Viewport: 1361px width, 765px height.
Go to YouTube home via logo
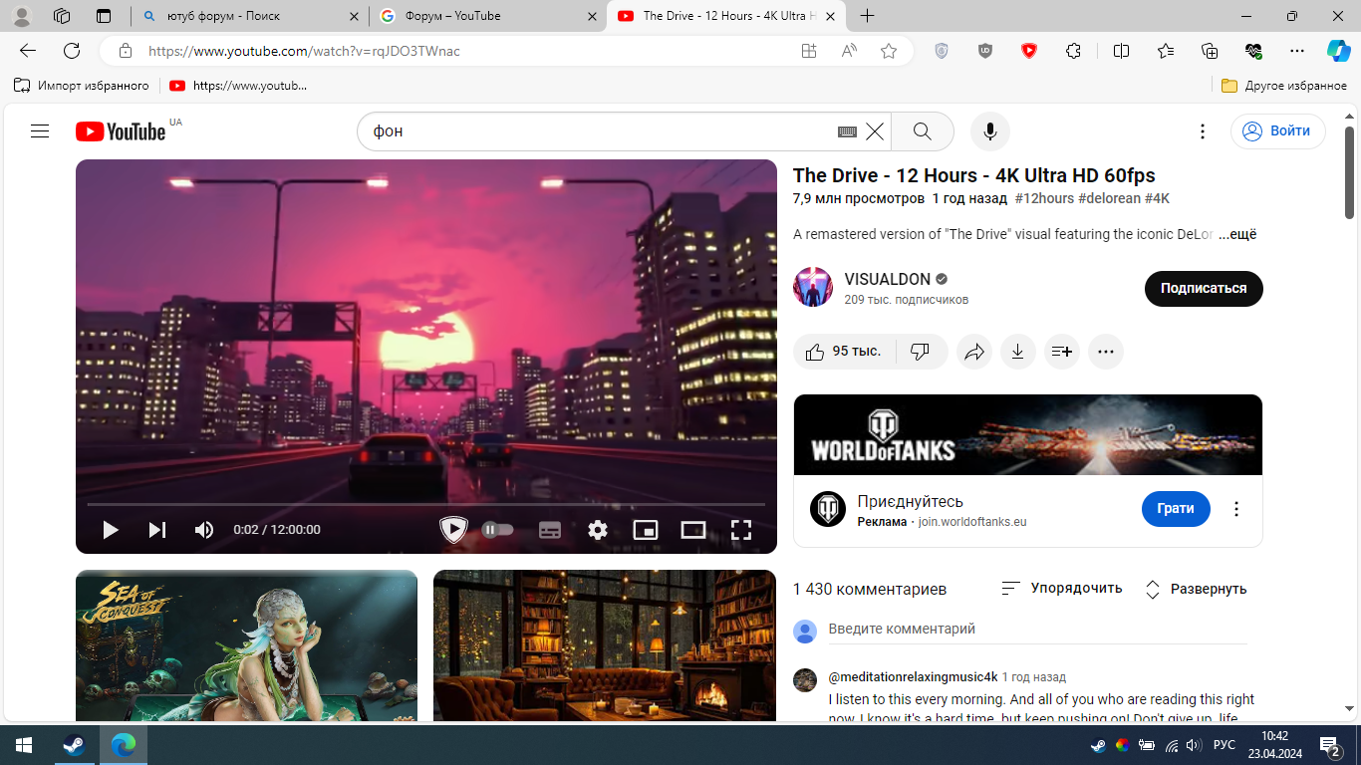(121, 131)
